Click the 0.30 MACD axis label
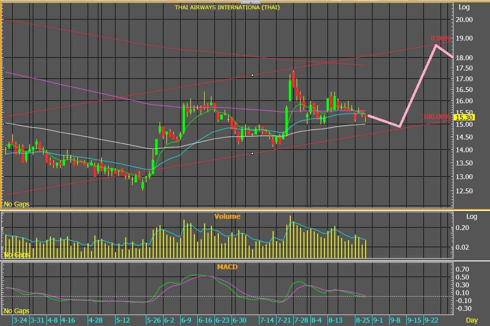This screenshot has height=326, width=490. click(x=462, y=285)
